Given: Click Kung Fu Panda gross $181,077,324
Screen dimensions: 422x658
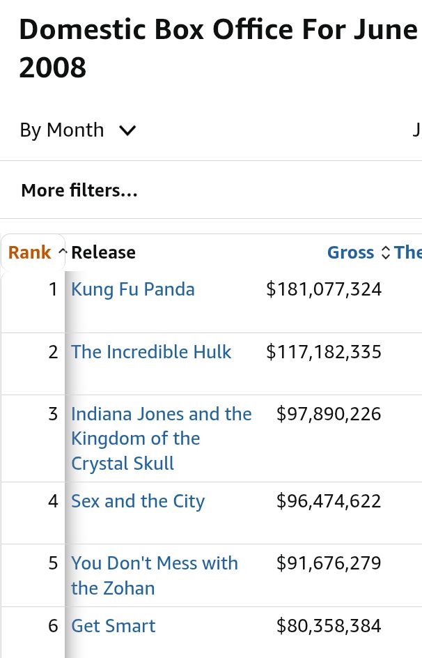Looking at the screenshot, I should pyautogui.click(x=324, y=289).
